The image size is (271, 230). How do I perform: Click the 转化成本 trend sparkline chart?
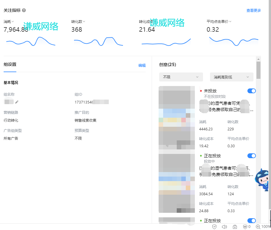click(x=166, y=42)
